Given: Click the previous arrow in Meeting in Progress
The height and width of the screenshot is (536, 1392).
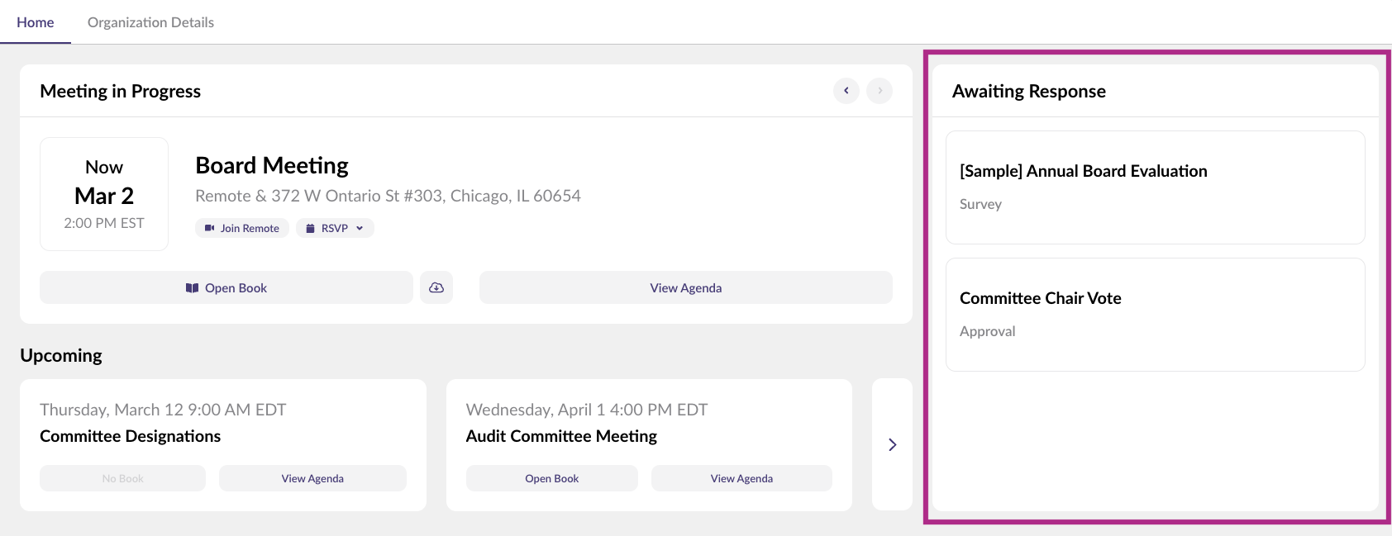Looking at the screenshot, I should 846,91.
